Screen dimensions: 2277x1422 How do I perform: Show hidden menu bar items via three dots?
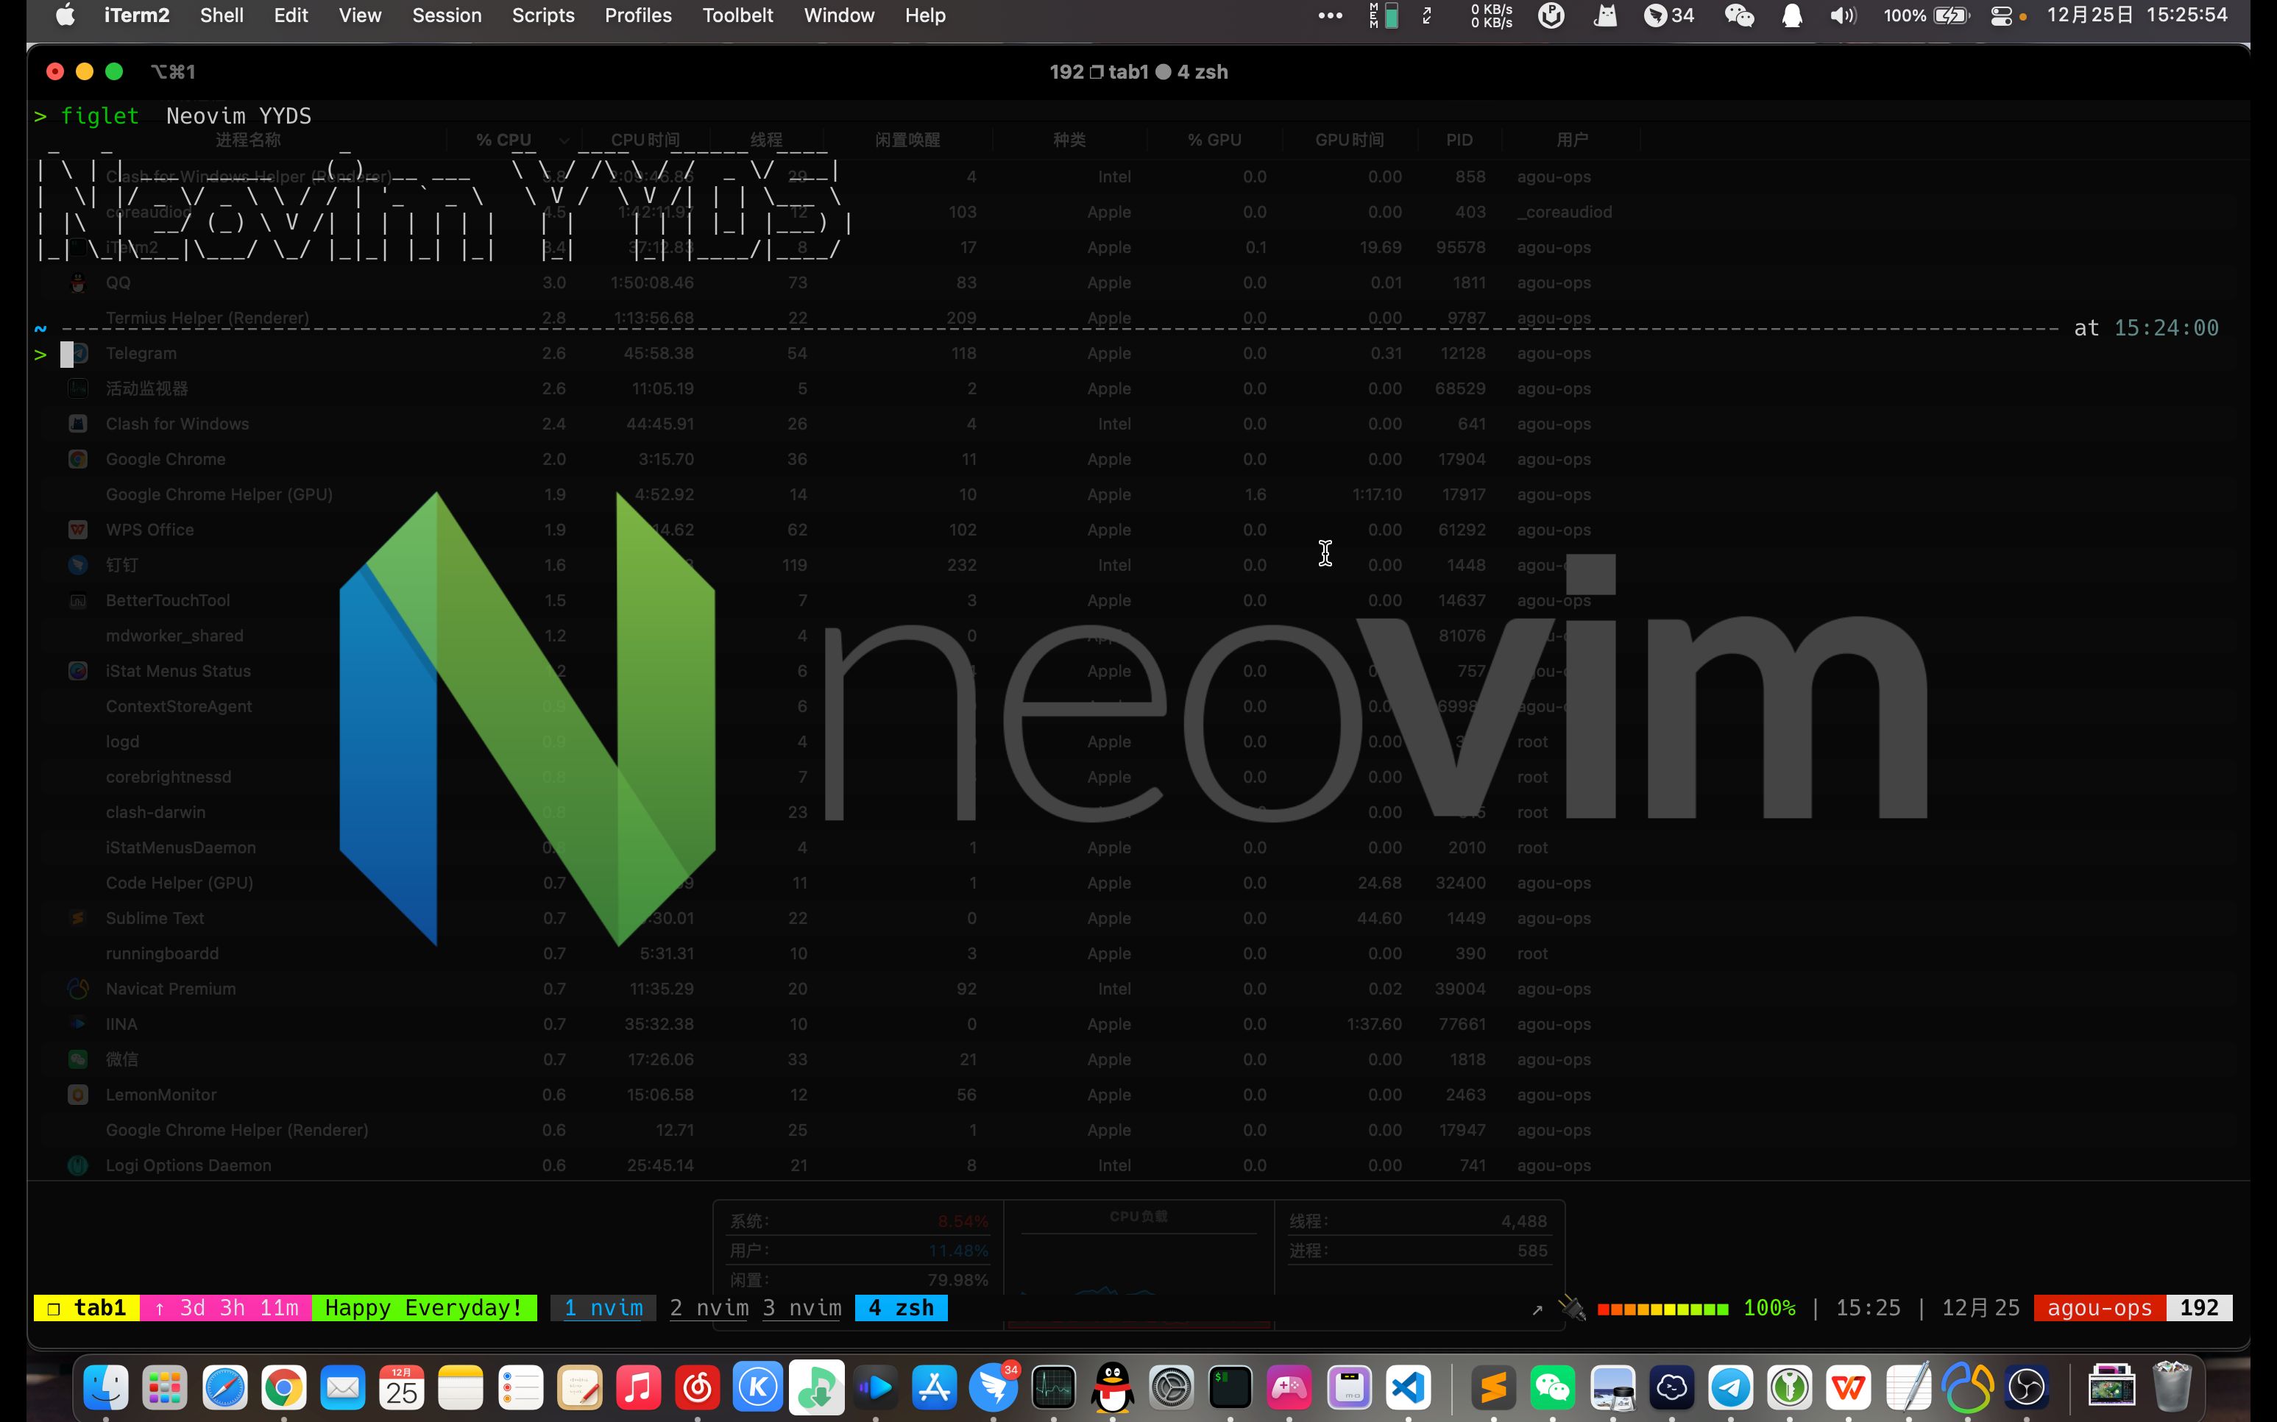pyautogui.click(x=1330, y=15)
